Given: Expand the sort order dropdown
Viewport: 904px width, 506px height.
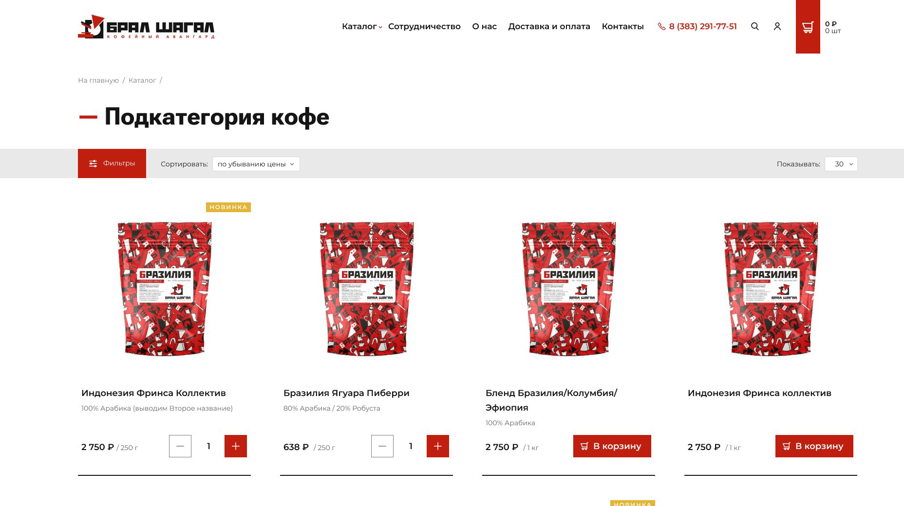Looking at the screenshot, I should pyautogui.click(x=256, y=164).
